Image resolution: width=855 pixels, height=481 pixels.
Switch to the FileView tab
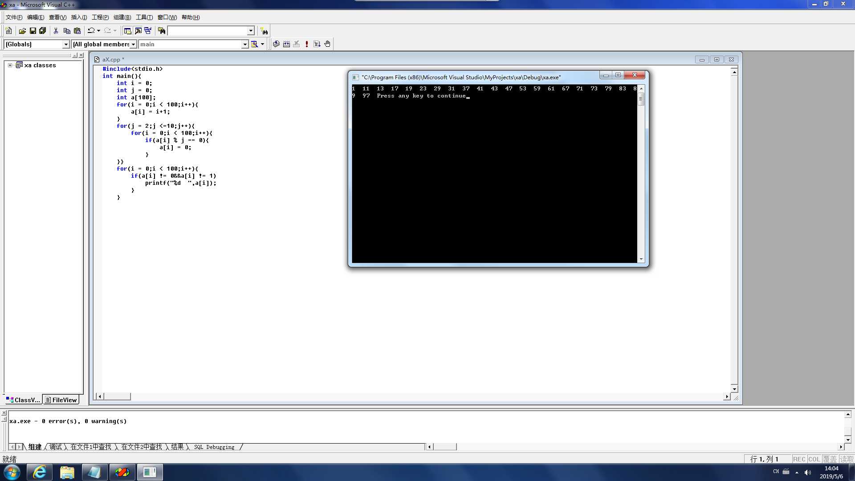point(61,400)
